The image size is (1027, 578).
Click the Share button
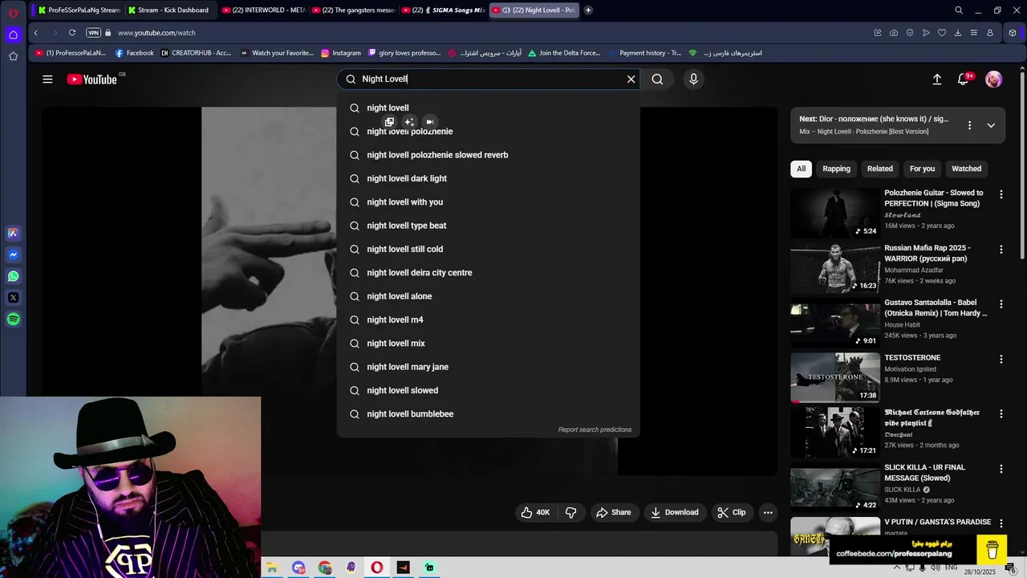pos(613,512)
